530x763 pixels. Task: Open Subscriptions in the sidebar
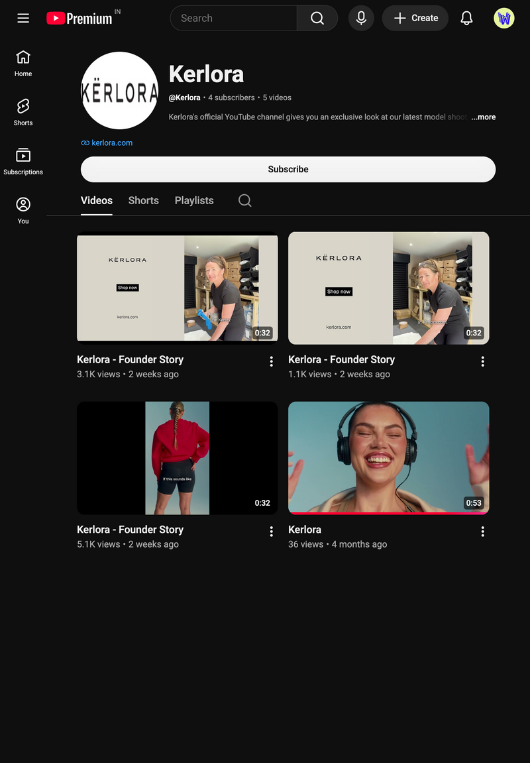23,162
